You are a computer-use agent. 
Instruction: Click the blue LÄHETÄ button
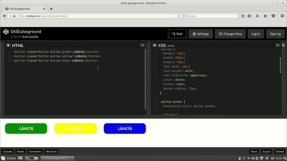click(125, 128)
